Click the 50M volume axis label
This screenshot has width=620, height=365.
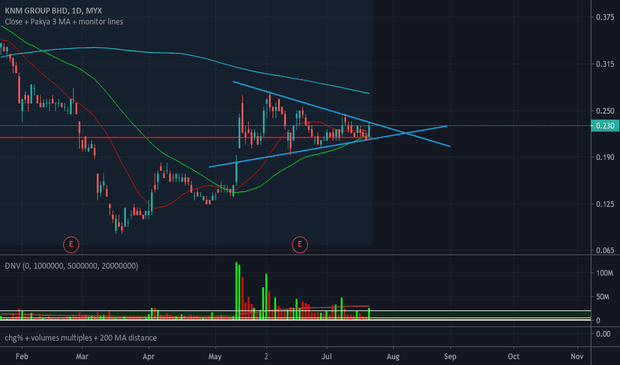603,297
